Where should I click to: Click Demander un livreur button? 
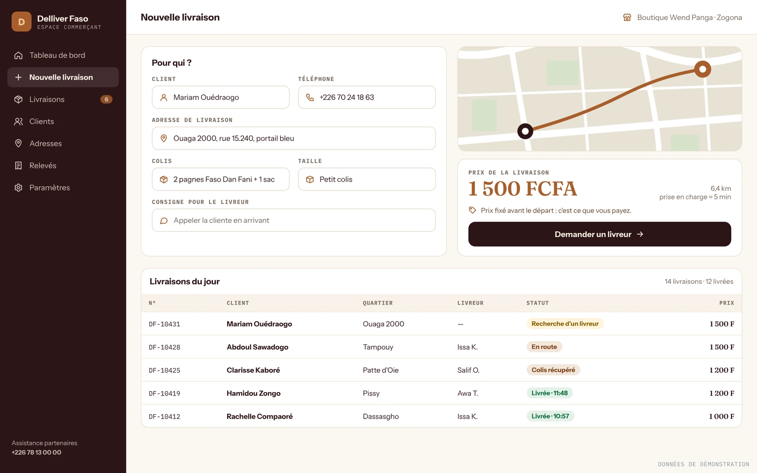599,234
